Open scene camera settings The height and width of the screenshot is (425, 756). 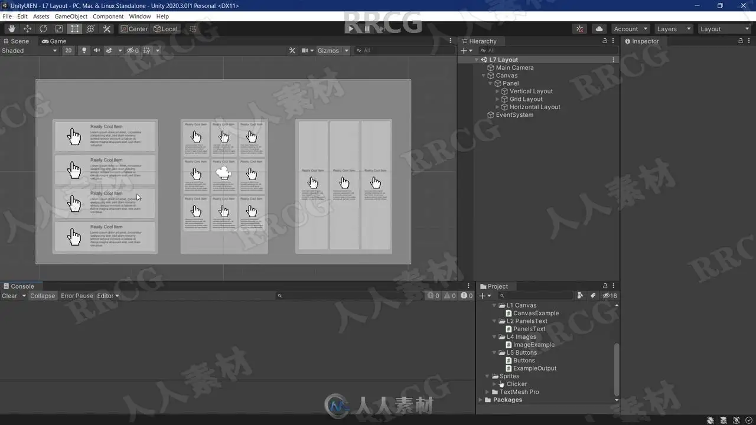pos(307,51)
